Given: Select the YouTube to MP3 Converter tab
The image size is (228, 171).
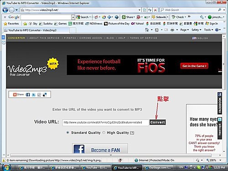Looking at the screenshot, I should click(x=36, y=30).
